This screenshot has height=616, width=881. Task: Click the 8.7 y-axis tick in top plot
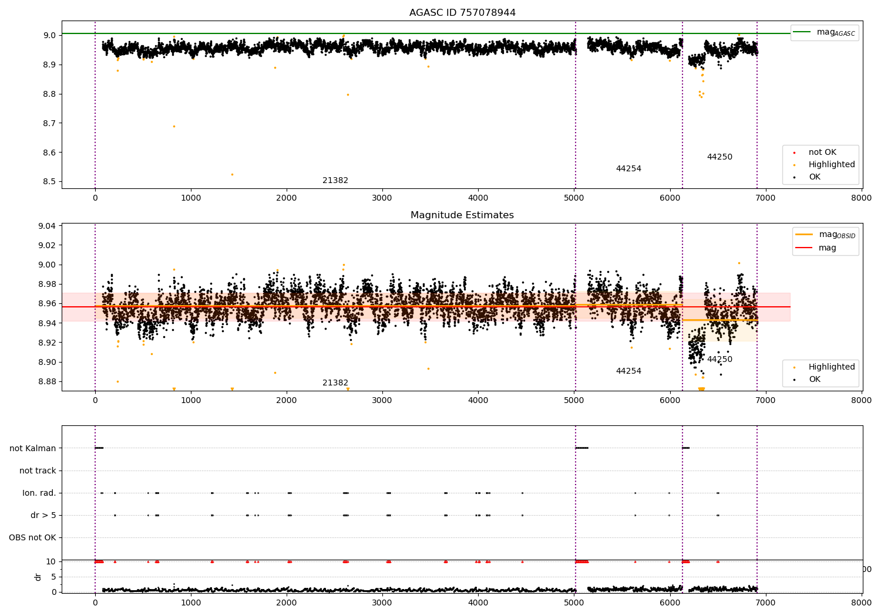[x=49, y=123]
